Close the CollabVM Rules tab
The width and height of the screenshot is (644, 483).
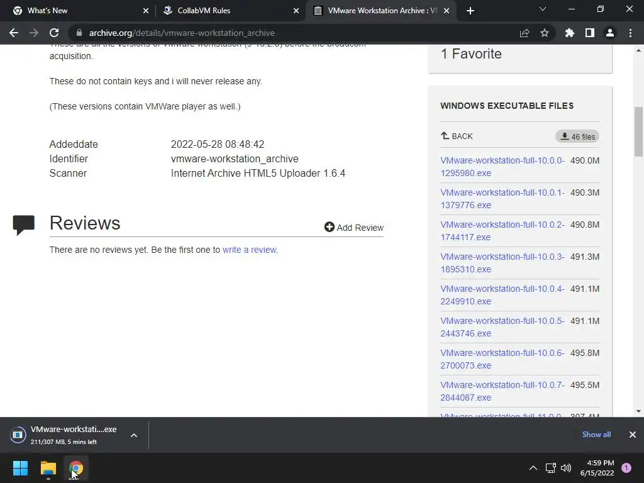[296, 11]
